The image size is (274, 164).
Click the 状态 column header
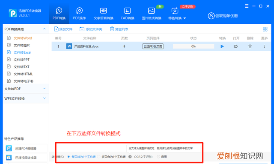194,38
